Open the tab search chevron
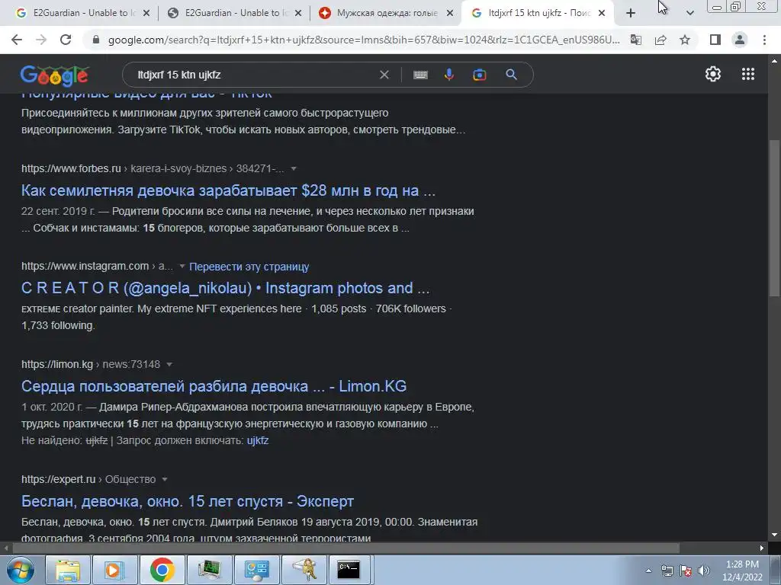The height and width of the screenshot is (585, 781). click(x=689, y=13)
